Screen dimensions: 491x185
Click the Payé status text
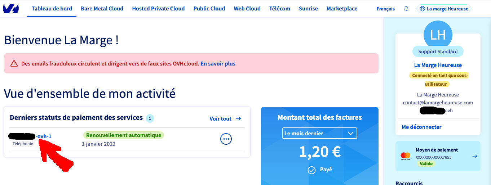point(326,169)
